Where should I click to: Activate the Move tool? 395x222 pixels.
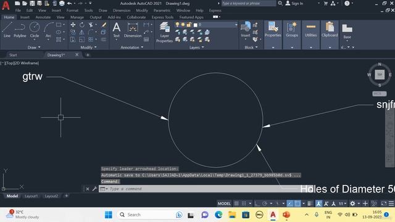[x=73, y=25]
